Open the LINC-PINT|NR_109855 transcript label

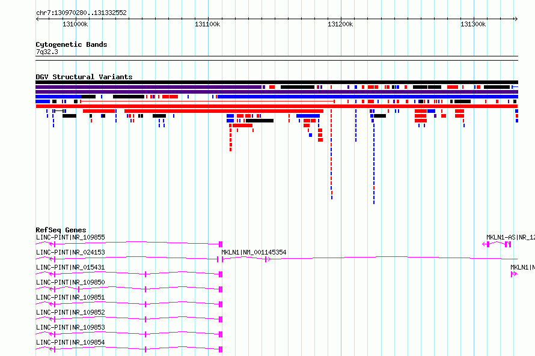pyautogui.click(x=70, y=237)
